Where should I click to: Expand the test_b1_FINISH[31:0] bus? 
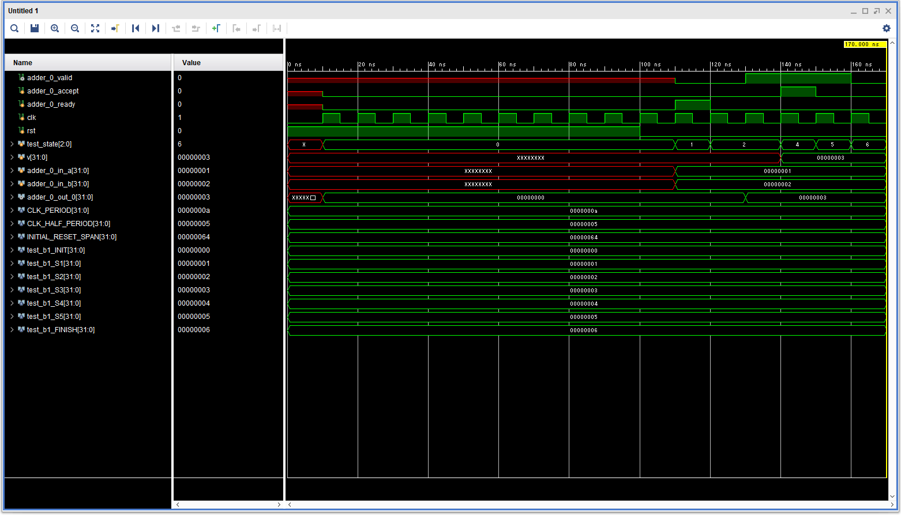coord(12,329)
